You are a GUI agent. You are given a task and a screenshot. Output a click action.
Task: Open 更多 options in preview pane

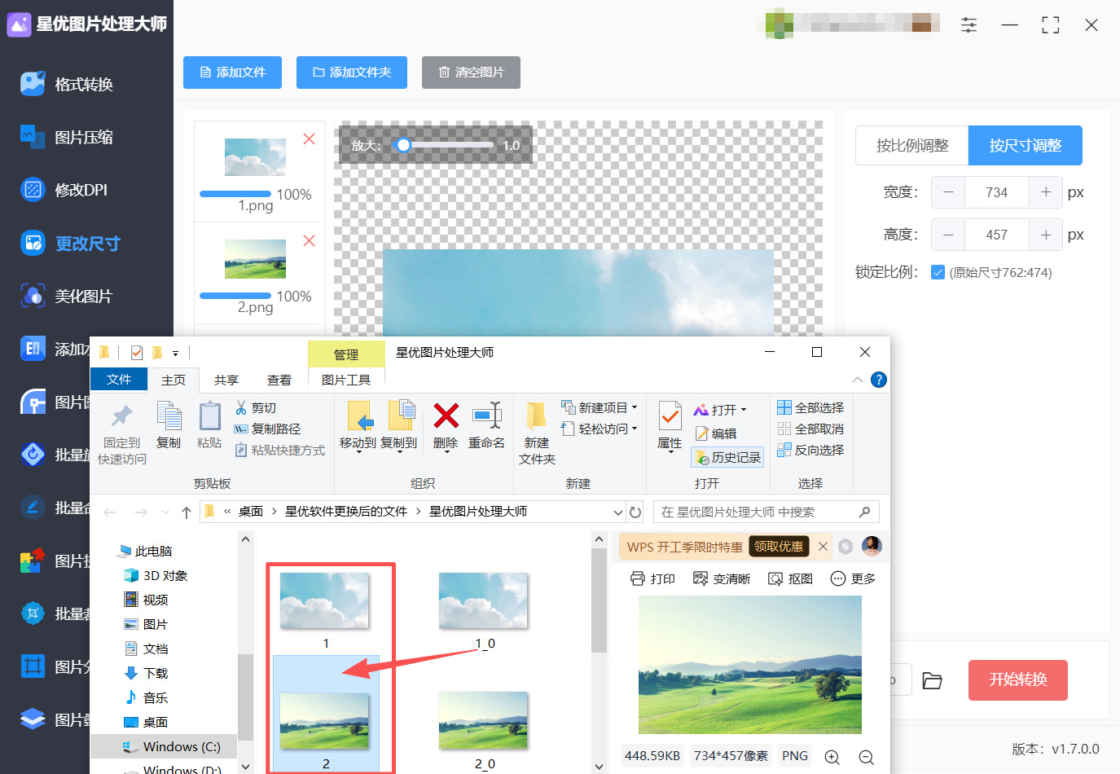tap(853, 578)
